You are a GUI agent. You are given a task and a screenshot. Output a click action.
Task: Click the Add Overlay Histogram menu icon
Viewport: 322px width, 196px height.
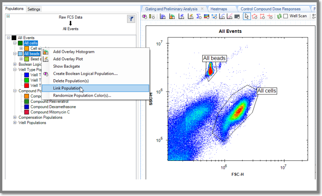click(x=46, y=52)
